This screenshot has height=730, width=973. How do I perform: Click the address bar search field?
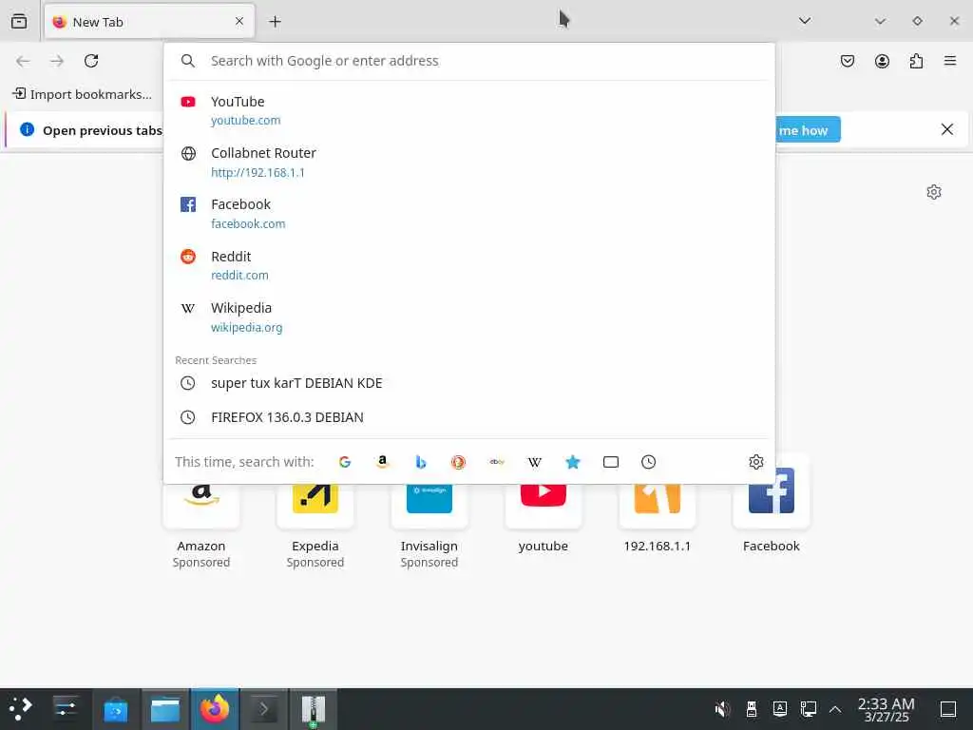(469, 61)
